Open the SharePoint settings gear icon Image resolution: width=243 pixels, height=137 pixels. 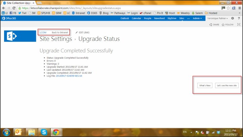coord(233,18)
